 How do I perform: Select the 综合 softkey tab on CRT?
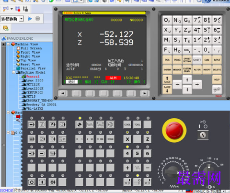104,82
